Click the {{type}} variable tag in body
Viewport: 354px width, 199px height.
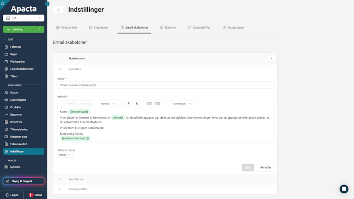click(118, 117)
